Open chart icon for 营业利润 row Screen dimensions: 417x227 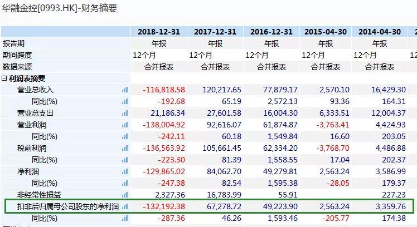125,125
